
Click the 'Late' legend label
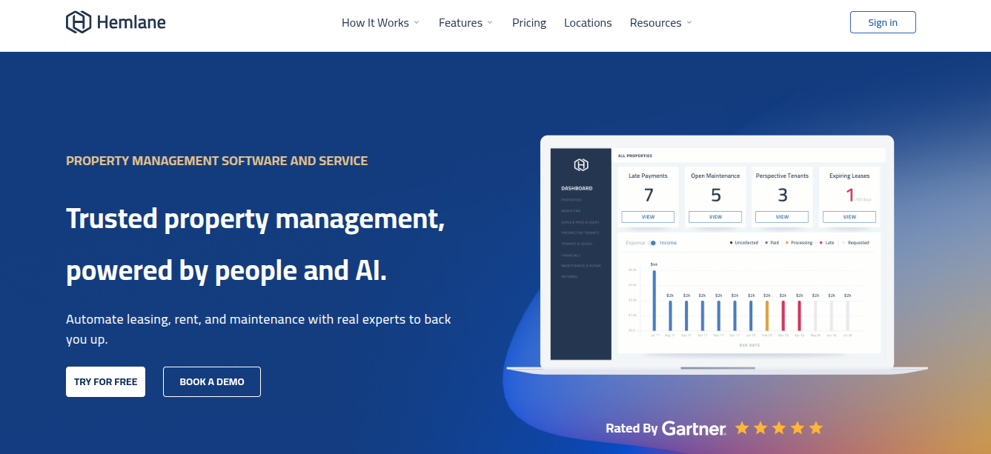pos(829,243)
